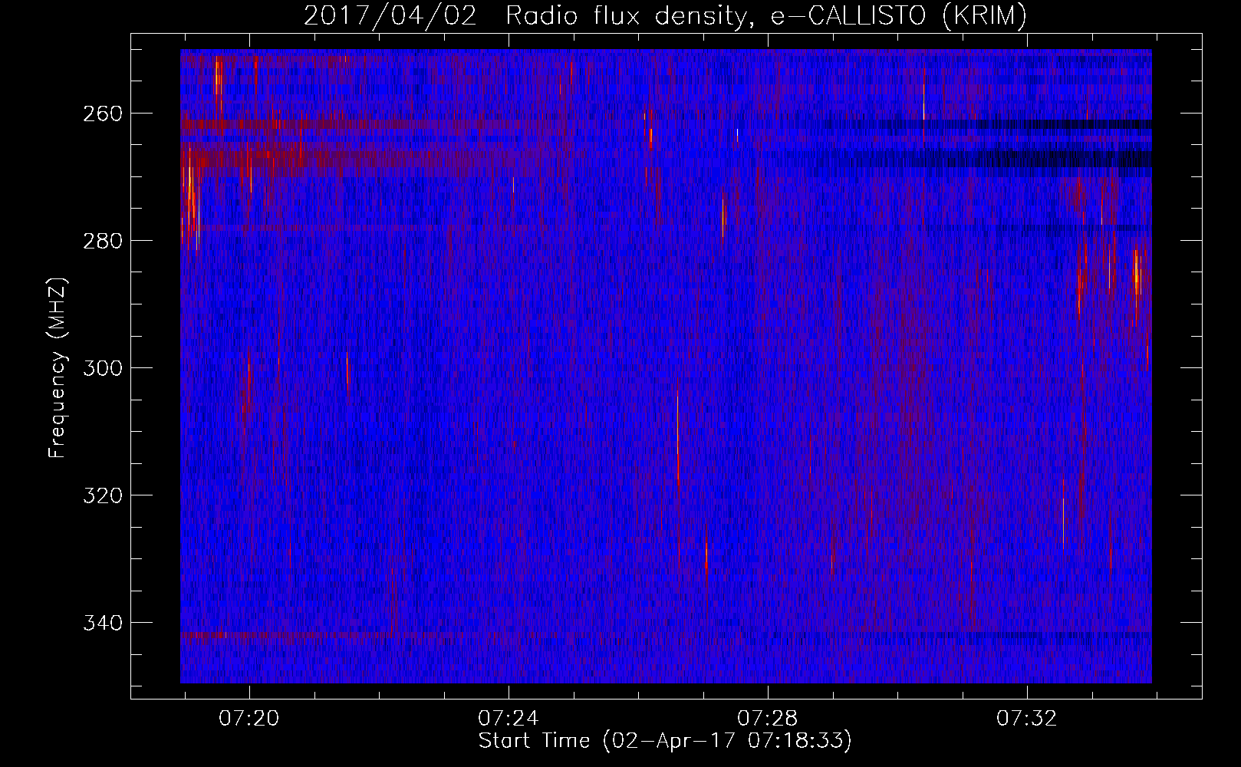Click the 'Frequency (MHZ)' axis label
The width and height of the screenshot is (1241, 767).
pos(58,367)
